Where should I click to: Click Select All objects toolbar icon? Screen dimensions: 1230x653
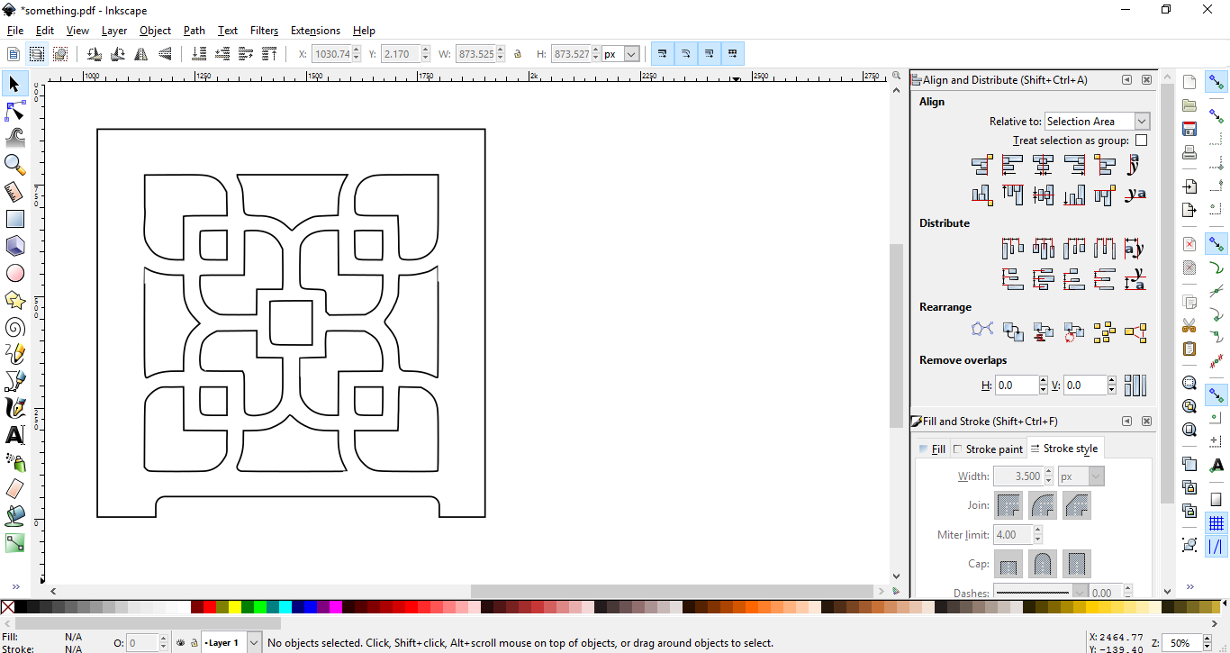click(x=14, y=54)
